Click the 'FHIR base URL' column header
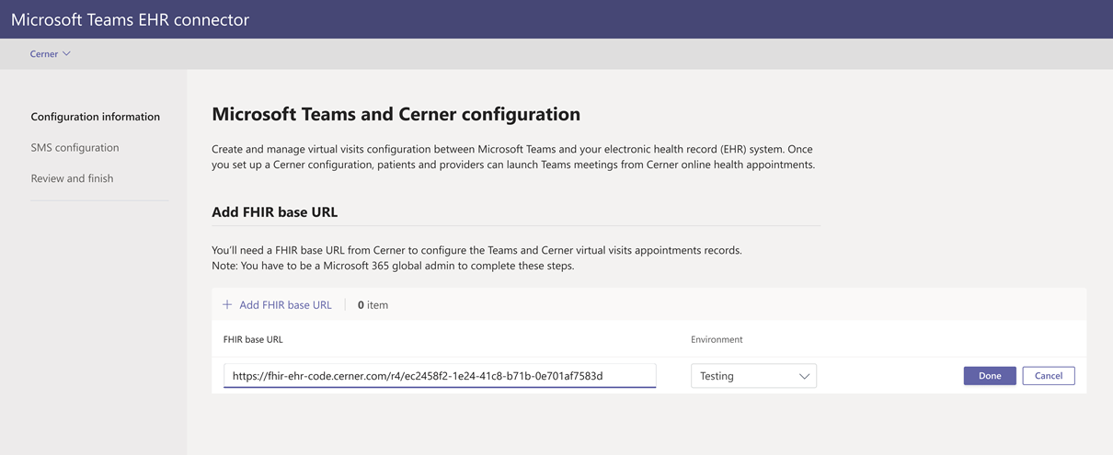This screenshot has height=455, width=1113. coord(253,339)
